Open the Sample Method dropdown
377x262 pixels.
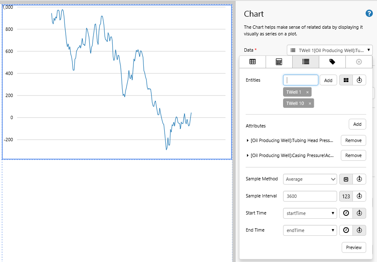(x=310, y=179)
